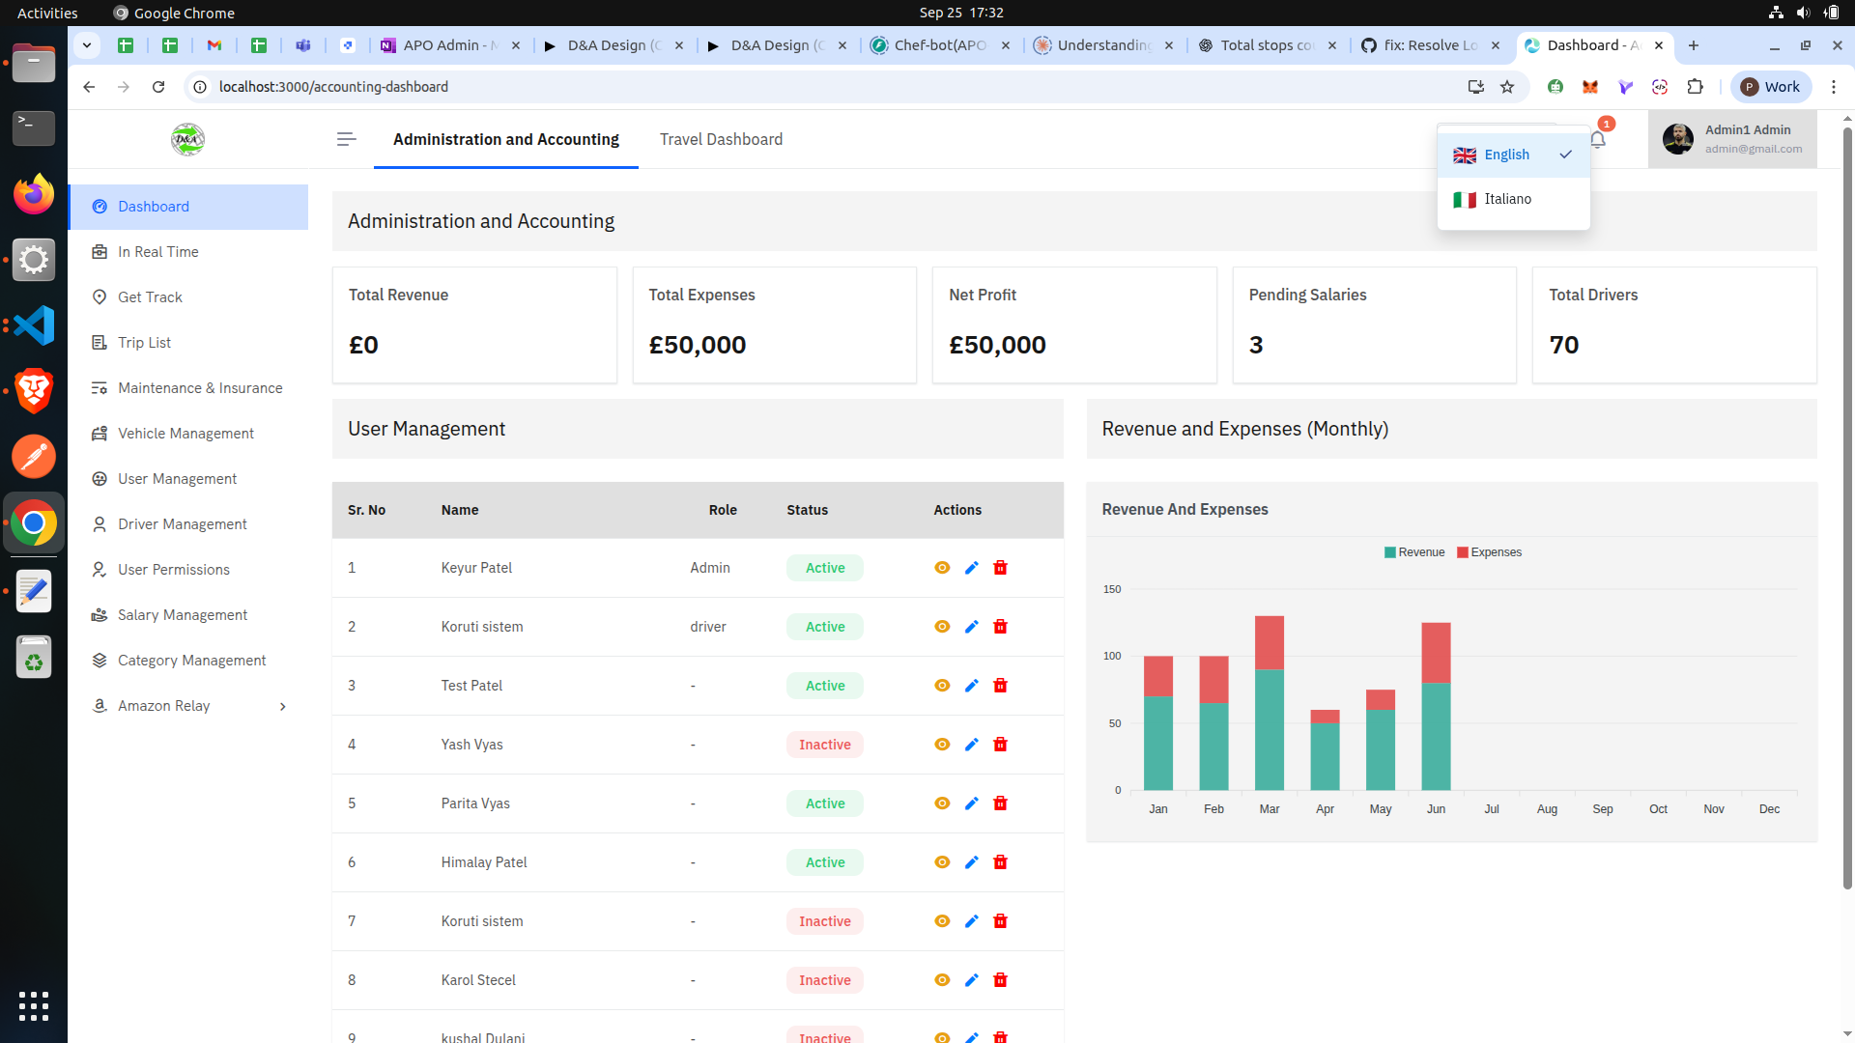Click the hamburger menu icon in header

pyautogui.click(x=346, y=139)
